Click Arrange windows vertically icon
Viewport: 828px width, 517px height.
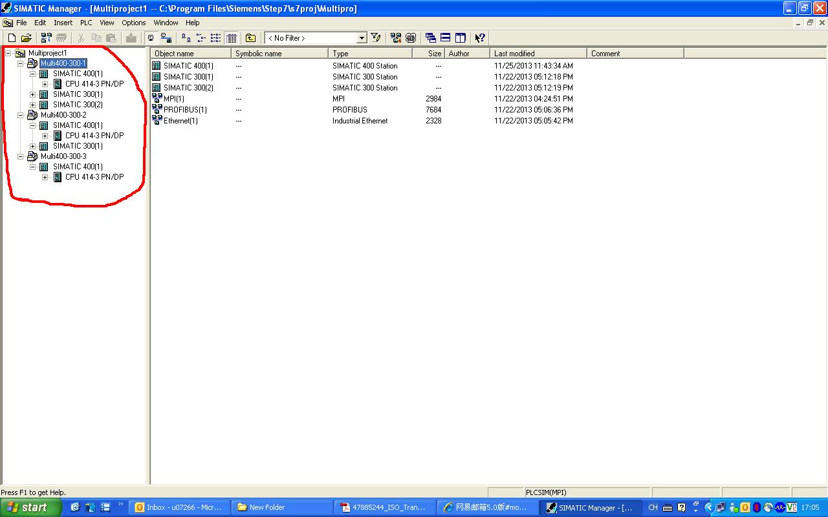pyautogui.click(x=461, y=38)
